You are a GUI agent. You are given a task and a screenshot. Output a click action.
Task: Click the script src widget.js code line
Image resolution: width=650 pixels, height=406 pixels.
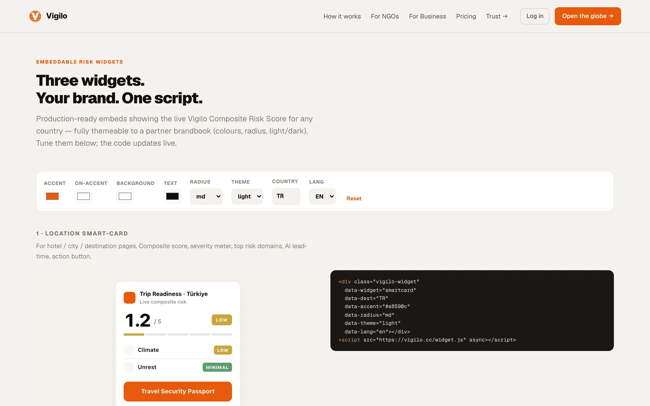[427, 340]
